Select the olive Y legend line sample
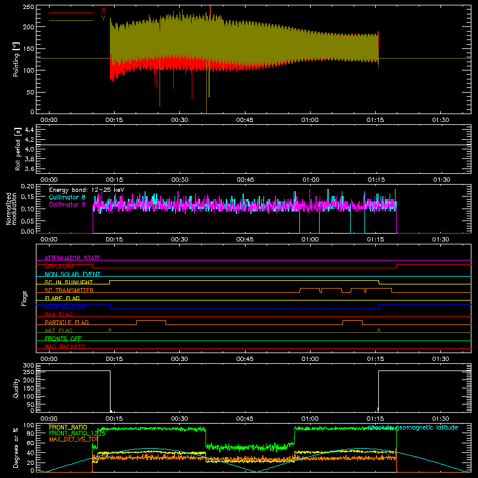Screen dimensions: 478x478 point(71,20)
